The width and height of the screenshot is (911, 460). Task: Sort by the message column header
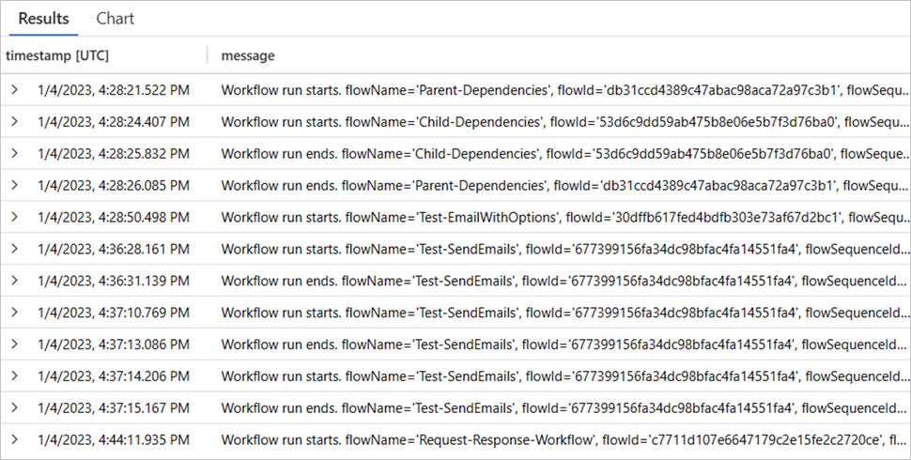coord(248,56)
